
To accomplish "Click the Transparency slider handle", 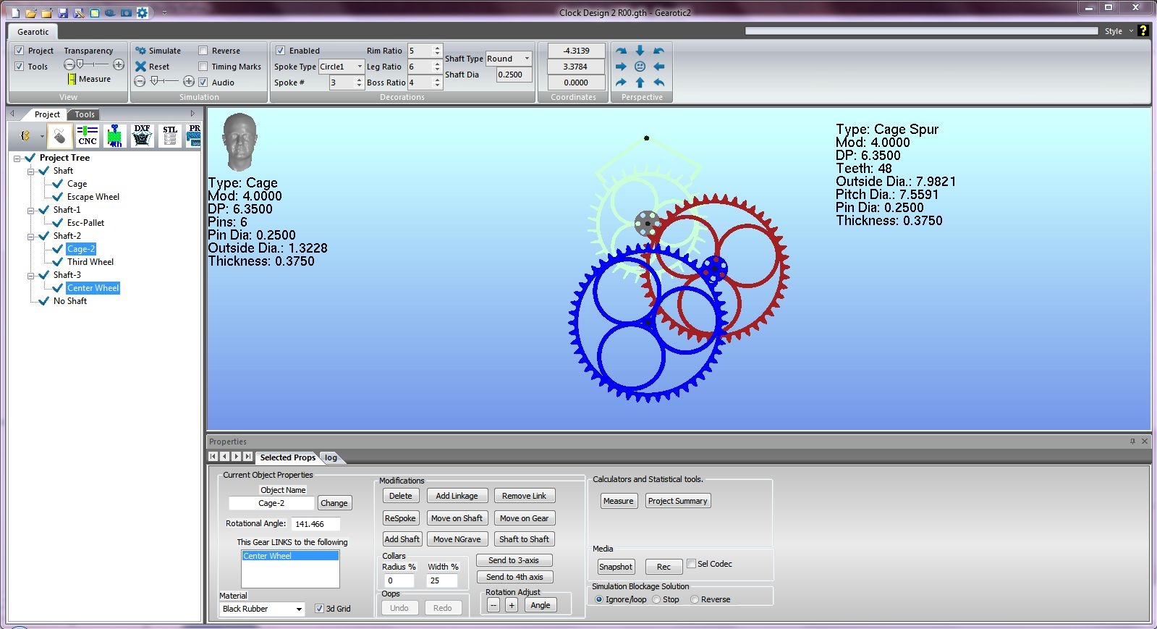I will pyautogui.click(x=80, y=65).
